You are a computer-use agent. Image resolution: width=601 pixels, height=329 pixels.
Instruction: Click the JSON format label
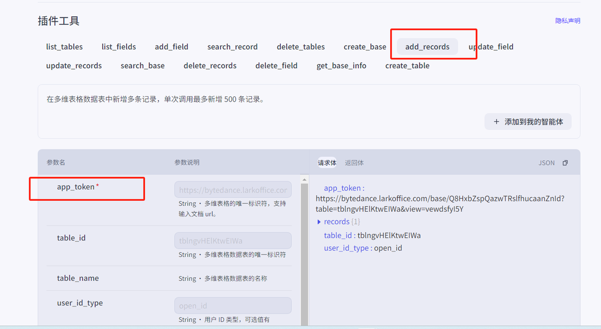546,163
